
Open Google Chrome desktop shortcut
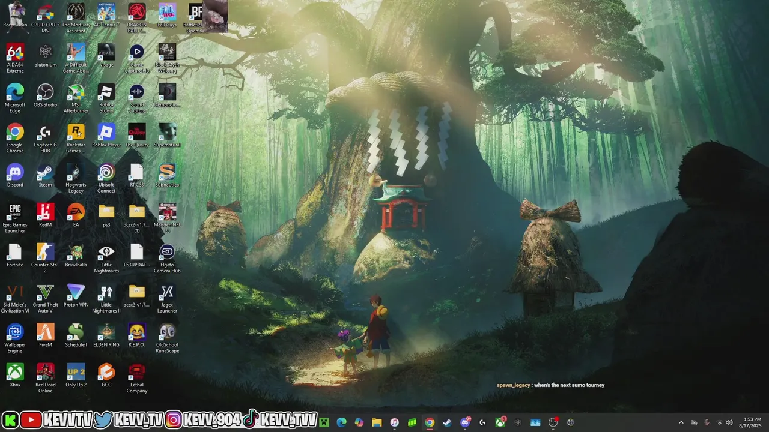15,139
